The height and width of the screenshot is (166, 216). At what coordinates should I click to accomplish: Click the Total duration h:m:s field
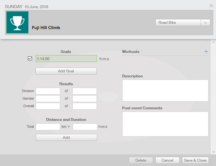tap(85, 127)
